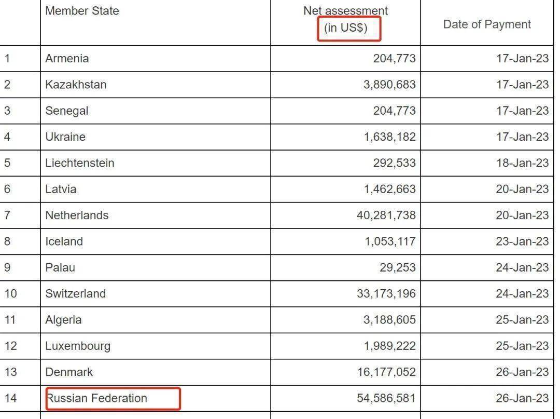Click Liechtenstein's payment date 18-Jan-23

(522, 163)
